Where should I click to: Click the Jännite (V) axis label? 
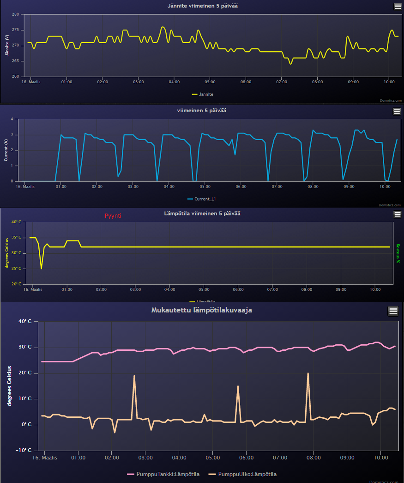[x=7, y=45]
